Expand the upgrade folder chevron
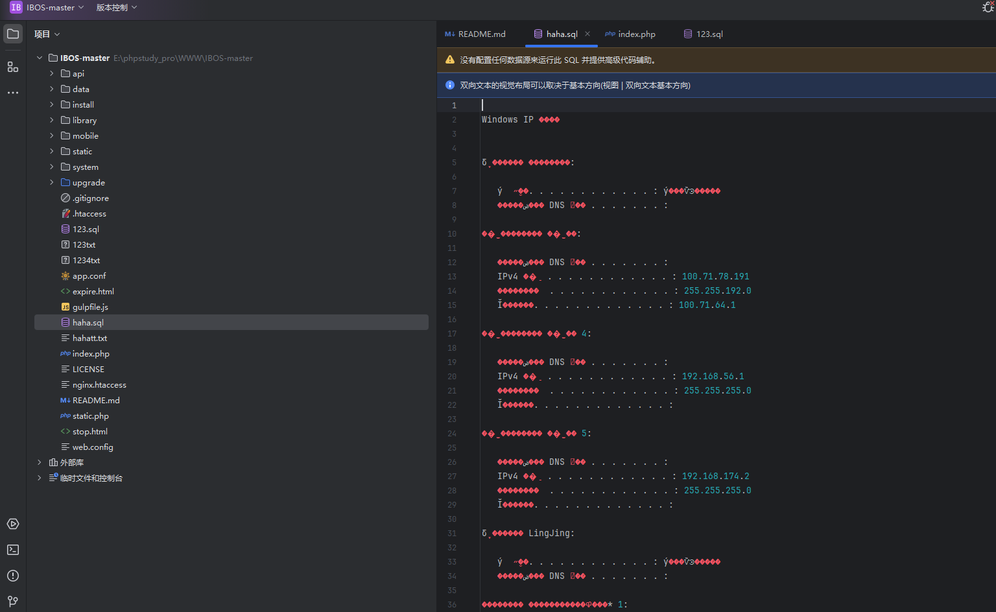The width and height of the screenshot is (996, 612). pos(52,182)
